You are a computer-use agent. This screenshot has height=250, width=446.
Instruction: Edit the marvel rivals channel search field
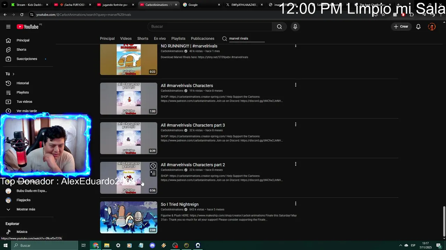point(247,39)
